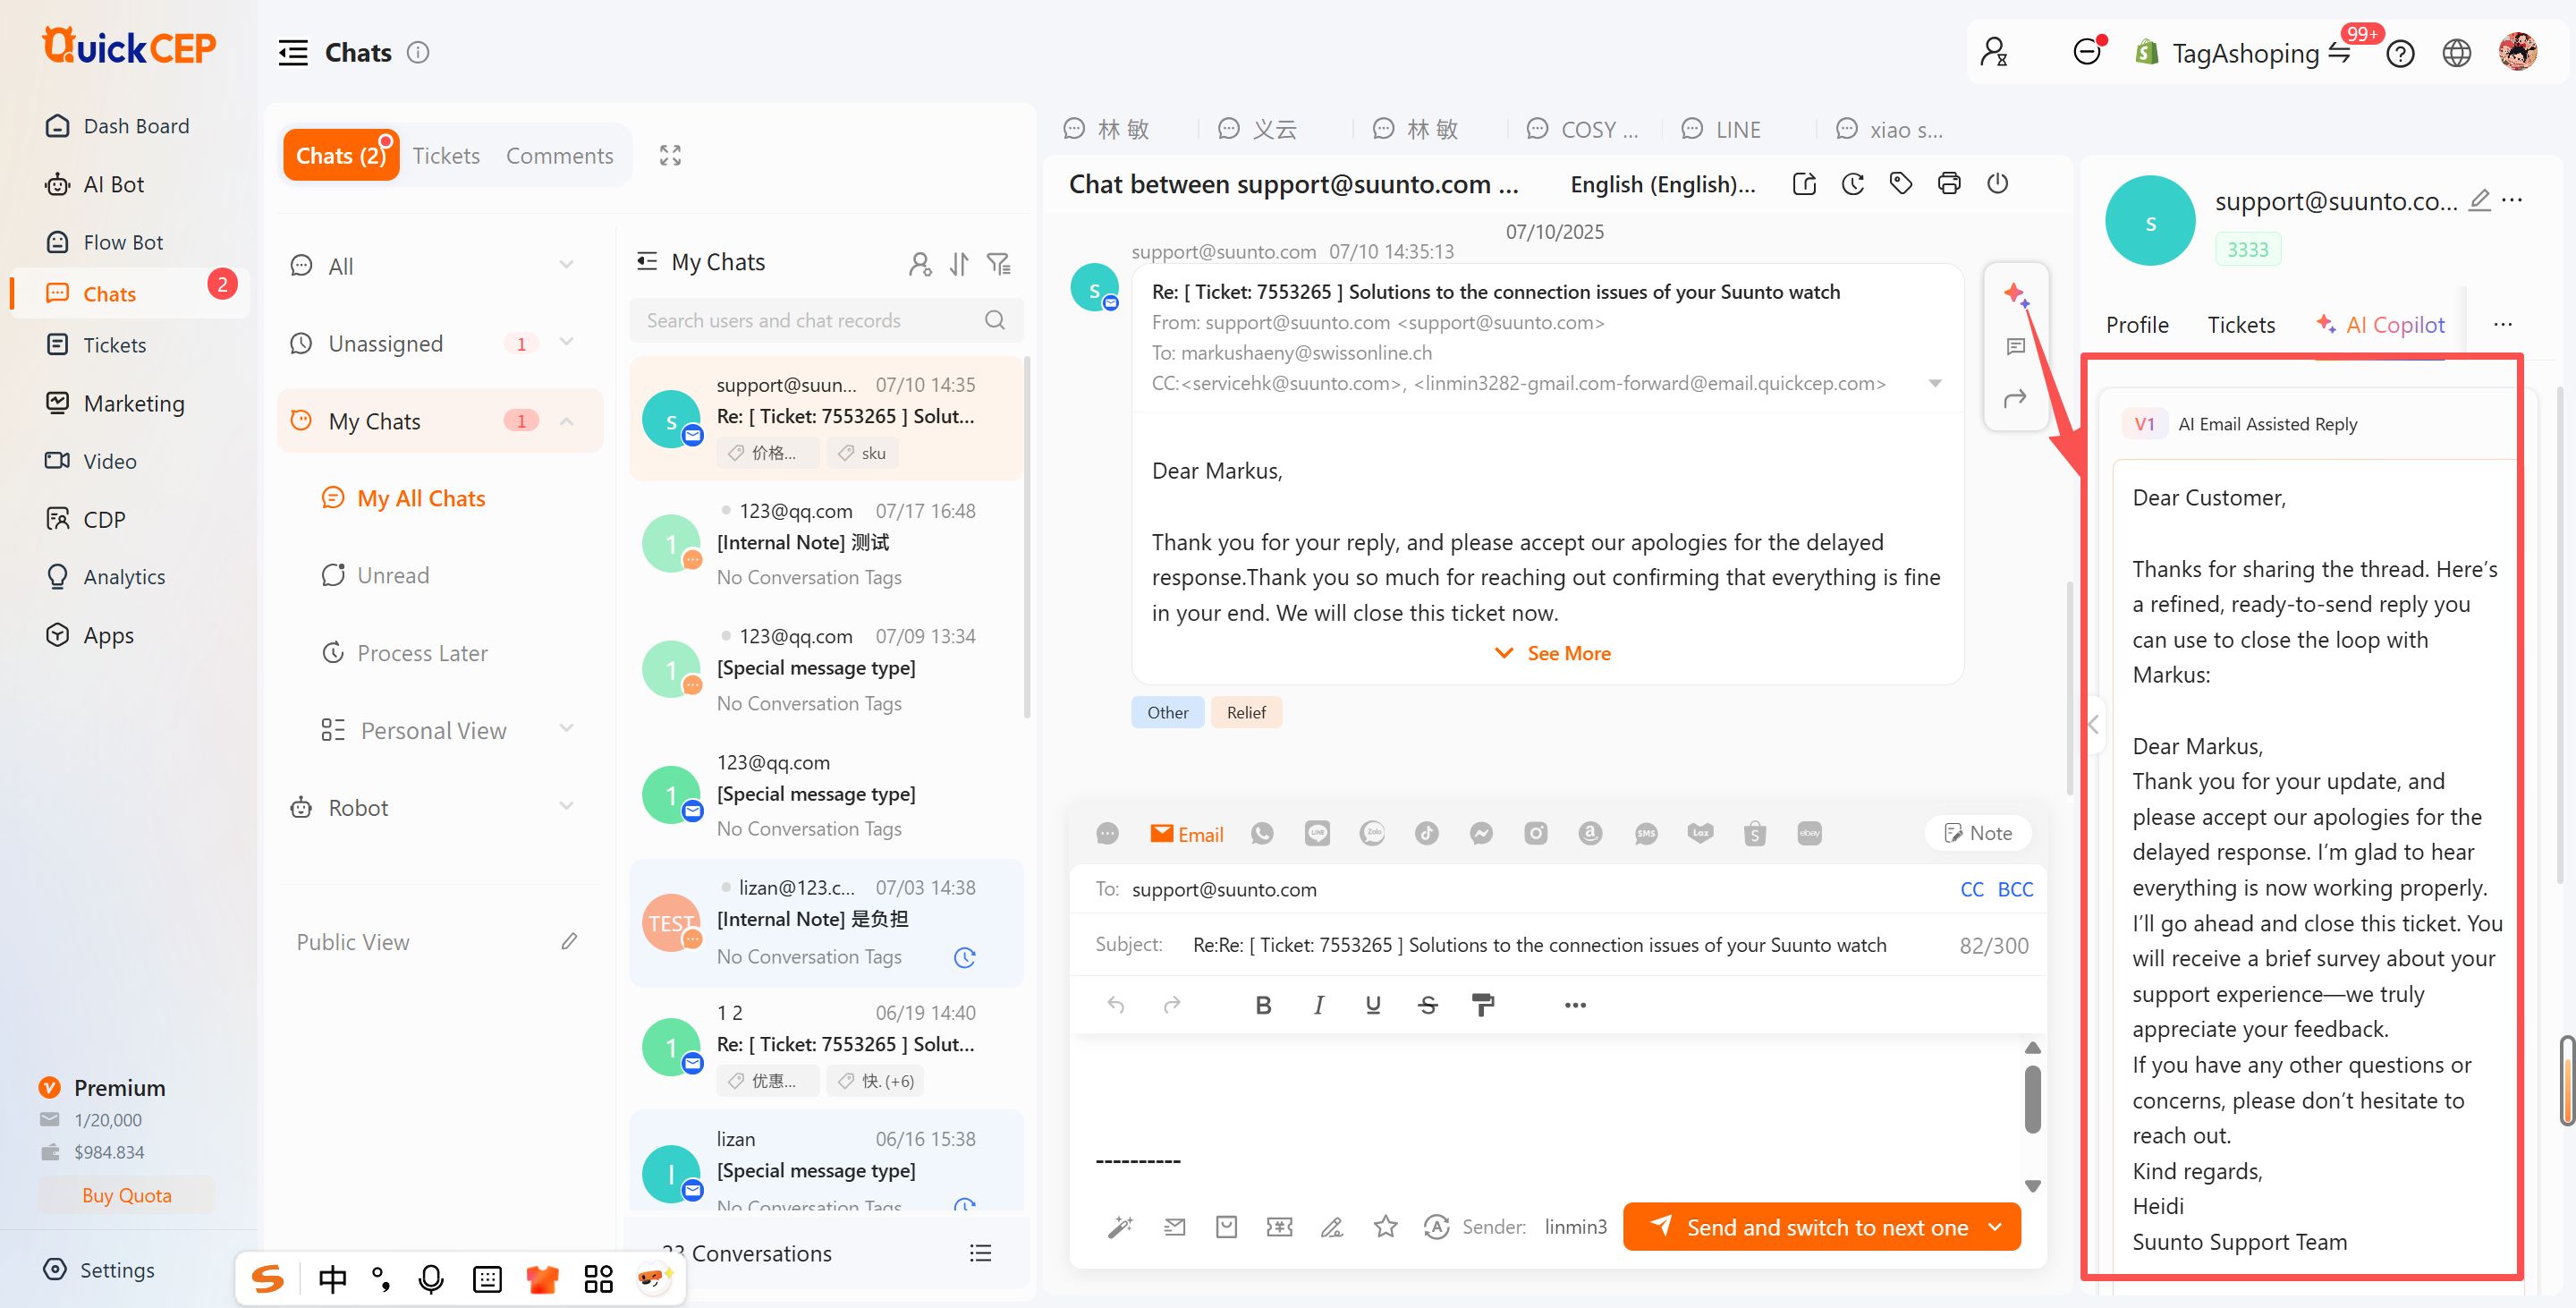Add CC recipients link
The width and height of the screenshot is (2576, 1308).
point(1972,889)
